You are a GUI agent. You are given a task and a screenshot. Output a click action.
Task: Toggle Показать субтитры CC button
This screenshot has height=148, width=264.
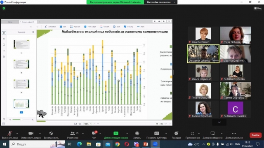click(157, 133)
